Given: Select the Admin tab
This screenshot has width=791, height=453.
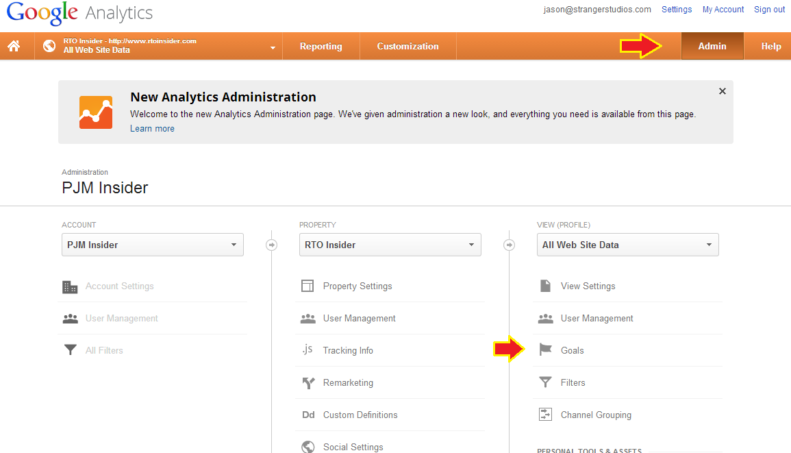Looking at the screenshot, I should click(x=712, y=46).
